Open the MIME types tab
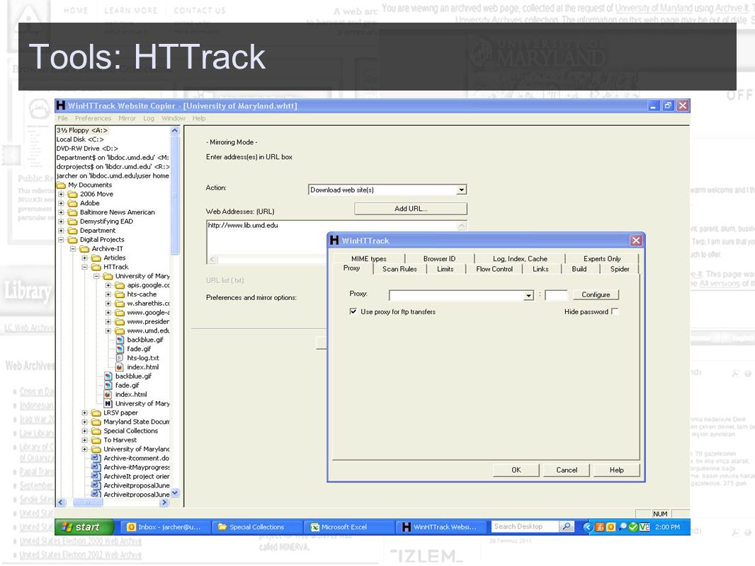This screenshot has width=755, height=566. tap(369, 259)
